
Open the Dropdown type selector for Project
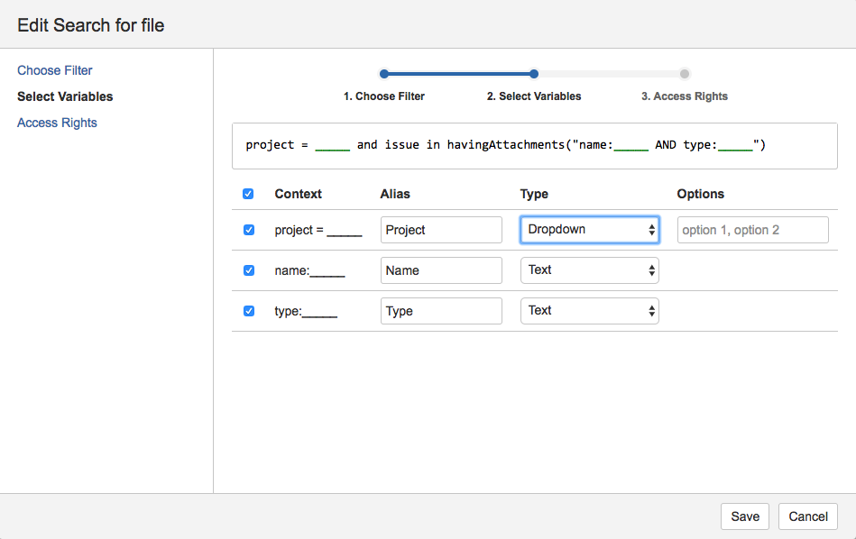point(589,230)
